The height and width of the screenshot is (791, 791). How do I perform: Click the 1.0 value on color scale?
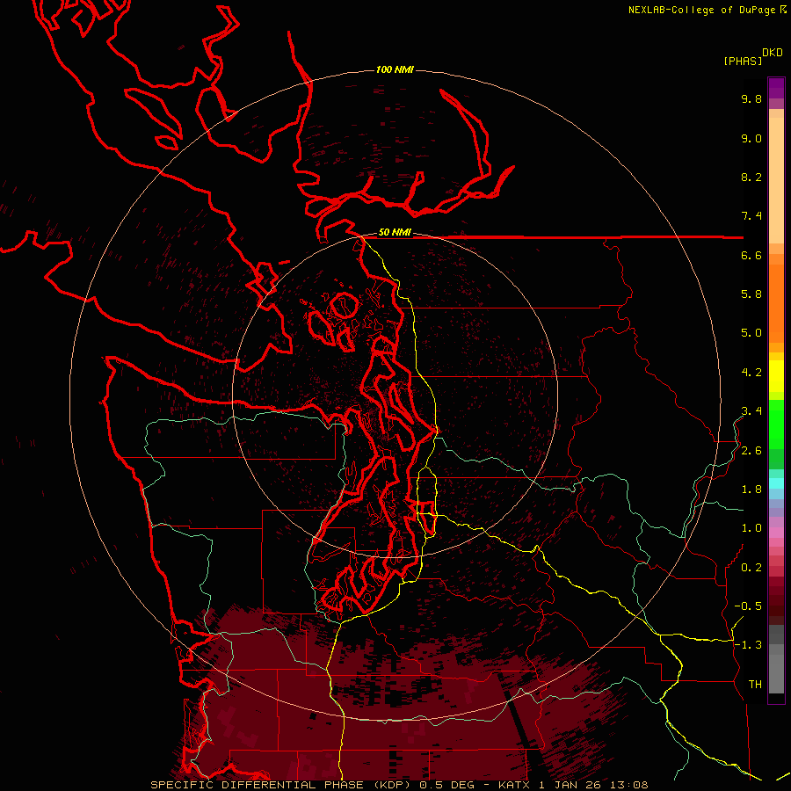(751, 528)
